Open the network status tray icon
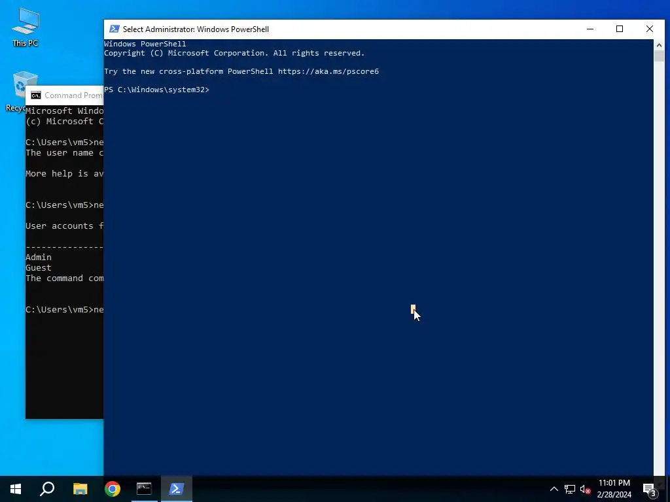 570,489
